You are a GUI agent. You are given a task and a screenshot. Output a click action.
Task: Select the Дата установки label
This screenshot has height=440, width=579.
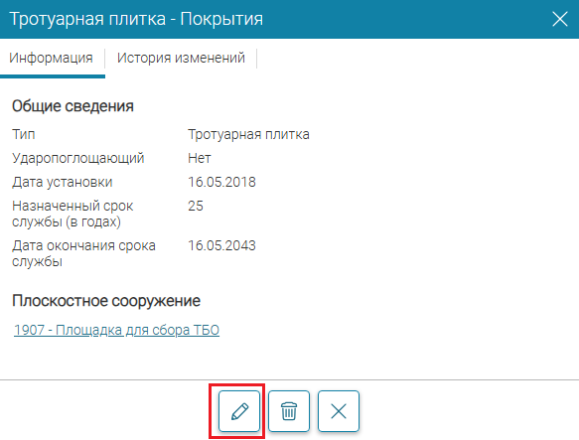click(63, 182)
